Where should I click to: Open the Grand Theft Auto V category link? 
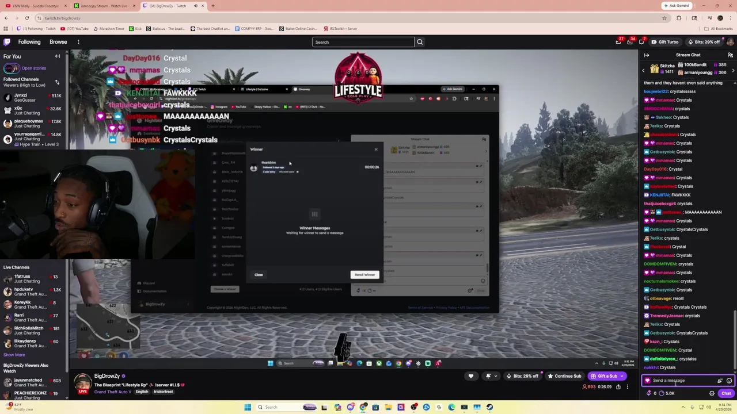(x=113, y=392)
